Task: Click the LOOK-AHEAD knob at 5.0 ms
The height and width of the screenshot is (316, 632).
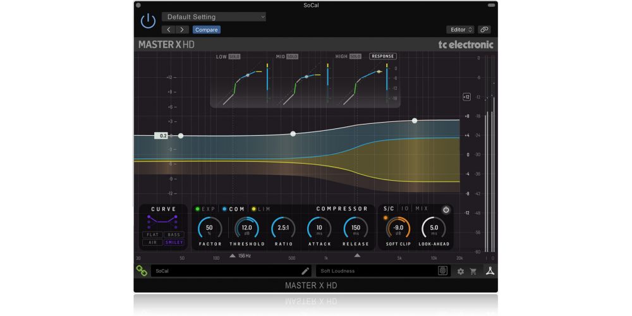Action: (x=434, y=229)
